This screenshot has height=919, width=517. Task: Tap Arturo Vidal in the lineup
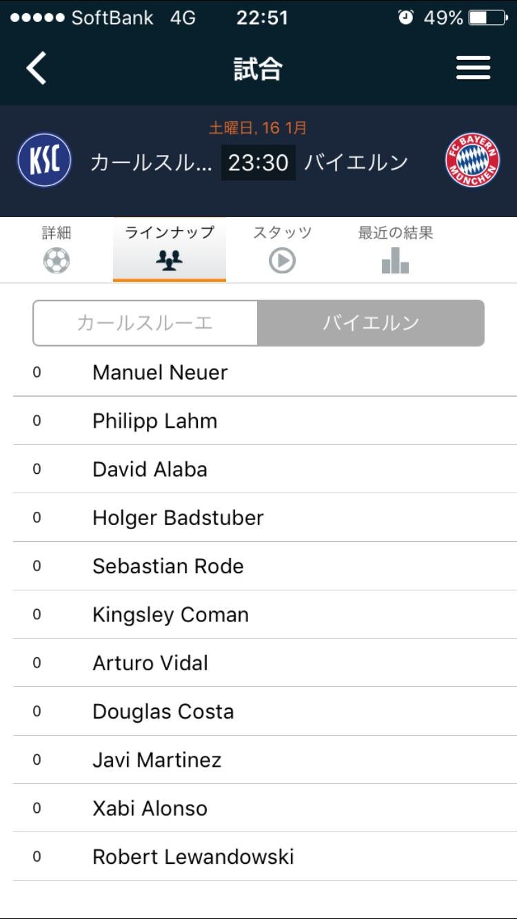click(150, 663)
